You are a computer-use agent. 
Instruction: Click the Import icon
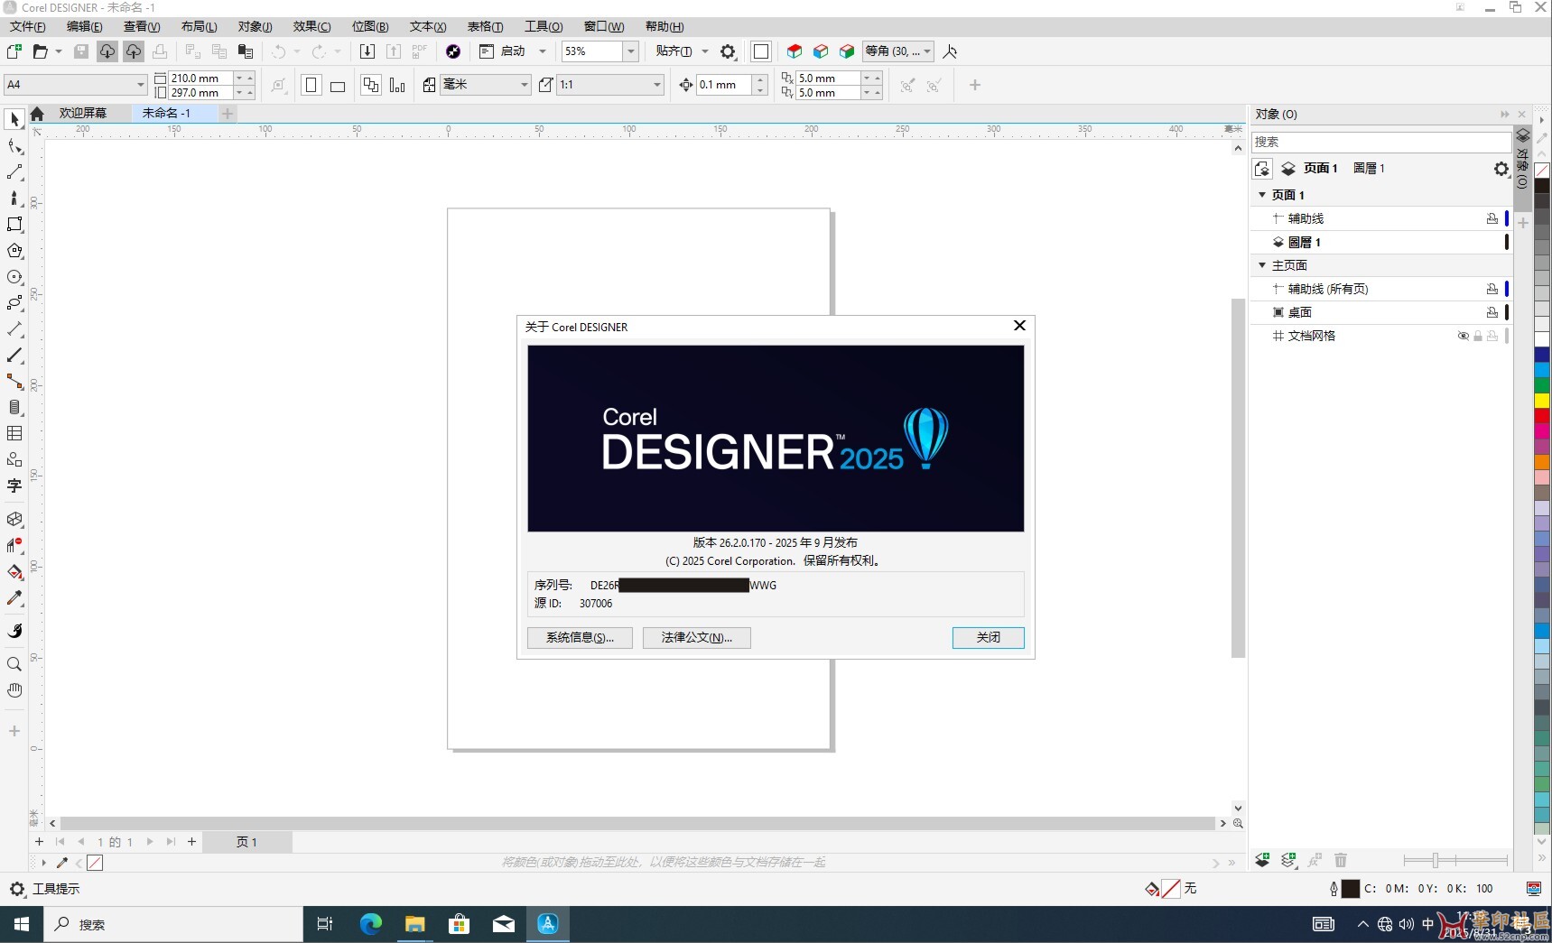coord(367,51)
